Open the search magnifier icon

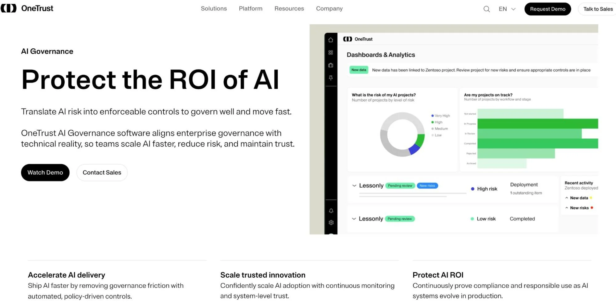click(x=487, y=9)
